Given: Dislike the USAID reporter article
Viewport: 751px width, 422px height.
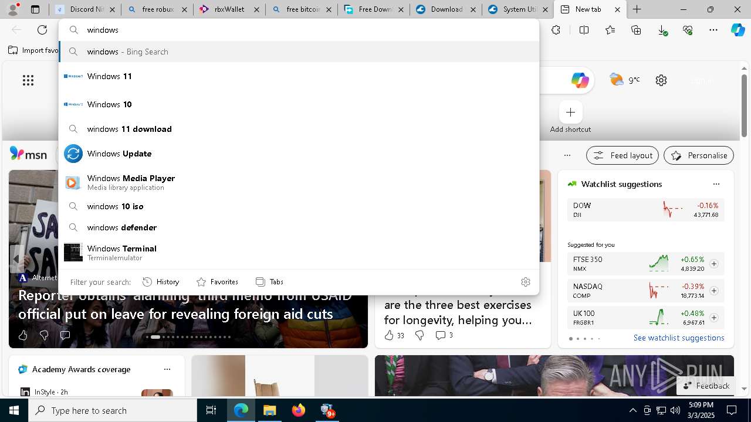Looking at the screenshot, I should coord(44,335).
